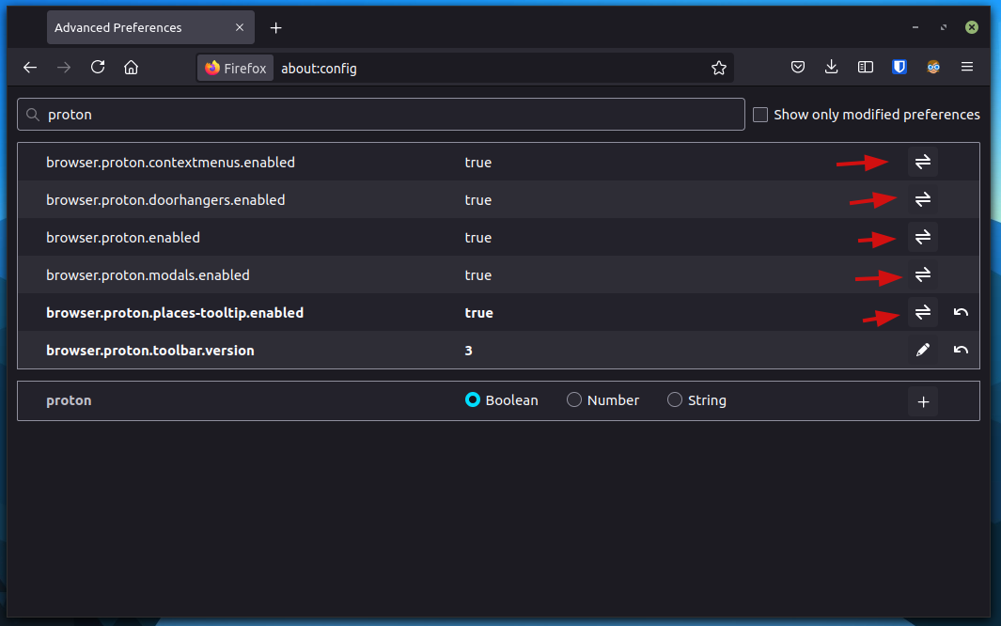Reset browser.proton.places-tooltip.enabled to default
Screen dimensions: 1001x626
click(961, 312)
